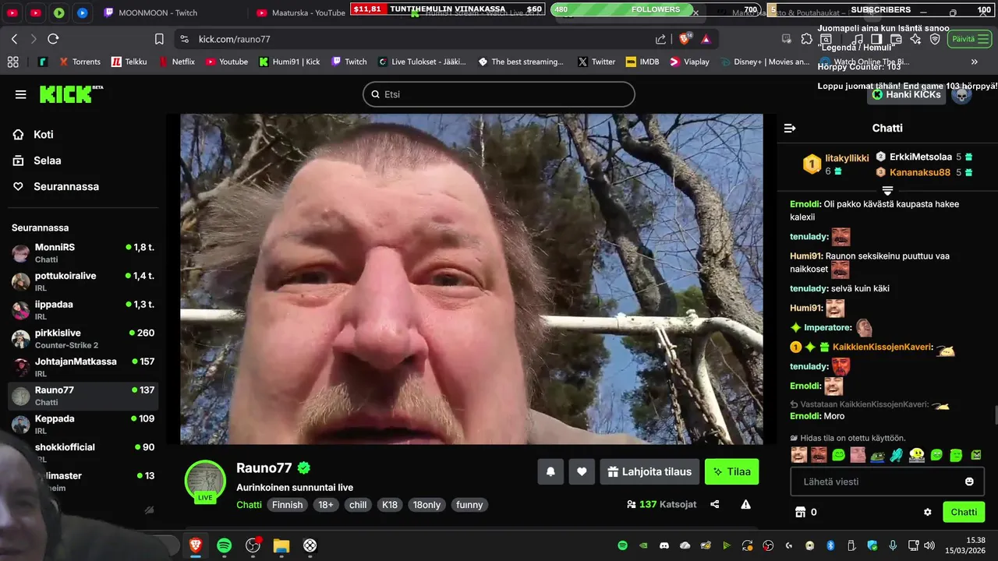The height and width of the screenshot is (561, 998).
Task: Click the funny tag
Action: pyautogui.click(x=469, y=505)
